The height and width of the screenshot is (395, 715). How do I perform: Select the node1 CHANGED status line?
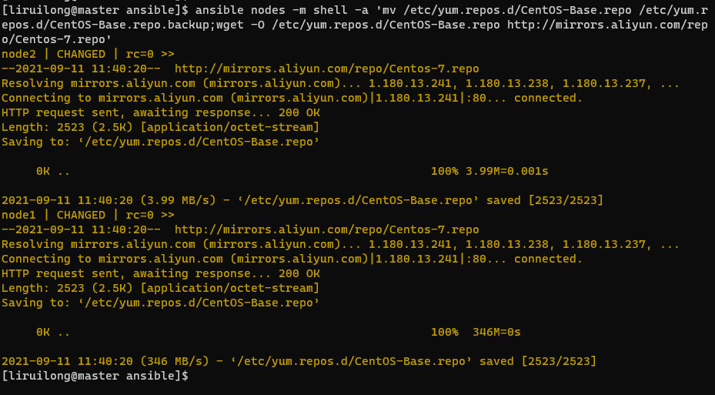tap(88, 215)
